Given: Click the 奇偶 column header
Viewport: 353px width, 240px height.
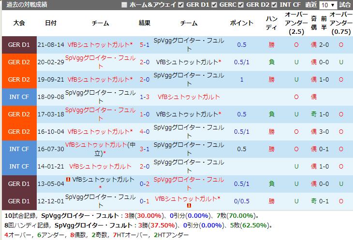Looking at the screenshot, I should (x=314, y=23).
